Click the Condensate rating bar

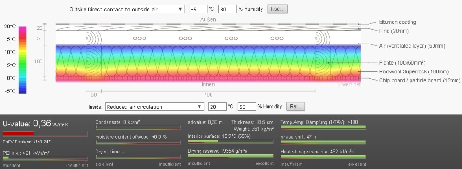pos(138,128)
